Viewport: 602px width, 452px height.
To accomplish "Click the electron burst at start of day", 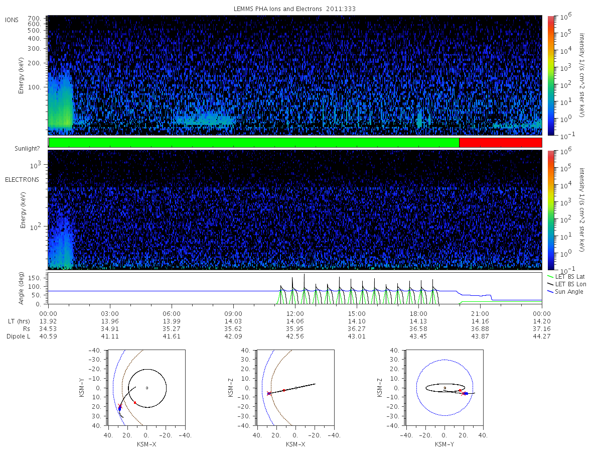I will coord(60,244).
